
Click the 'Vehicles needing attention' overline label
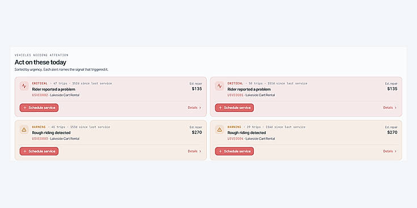[x=41, y=55]
